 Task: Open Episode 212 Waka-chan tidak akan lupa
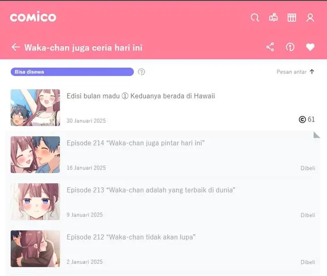click(131, 237)
